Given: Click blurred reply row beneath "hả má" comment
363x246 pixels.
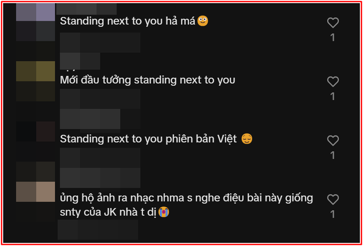Looking at the screenshot, I should coord(100,42).
